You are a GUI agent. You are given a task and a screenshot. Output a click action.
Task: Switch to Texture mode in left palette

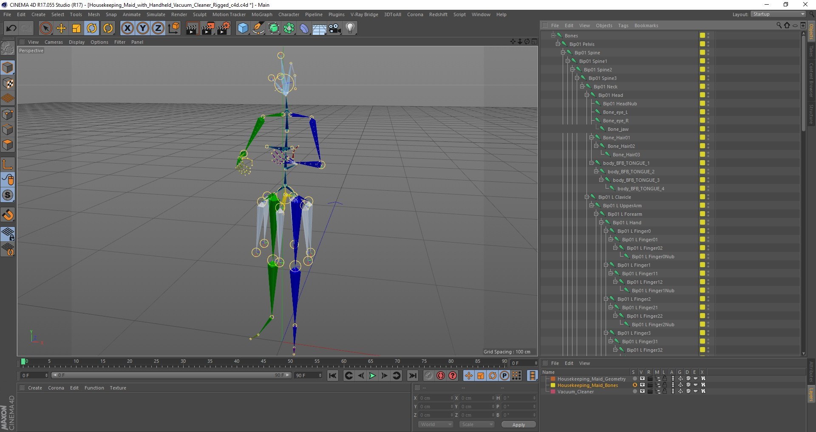pos(8,83)
